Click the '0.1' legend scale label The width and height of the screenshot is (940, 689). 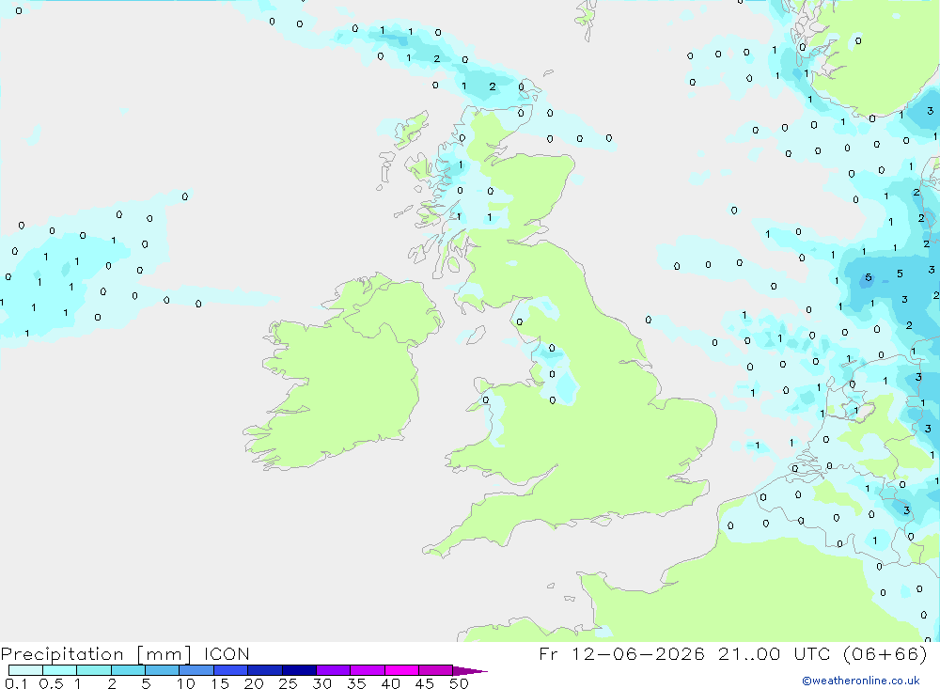coord(16,683)
